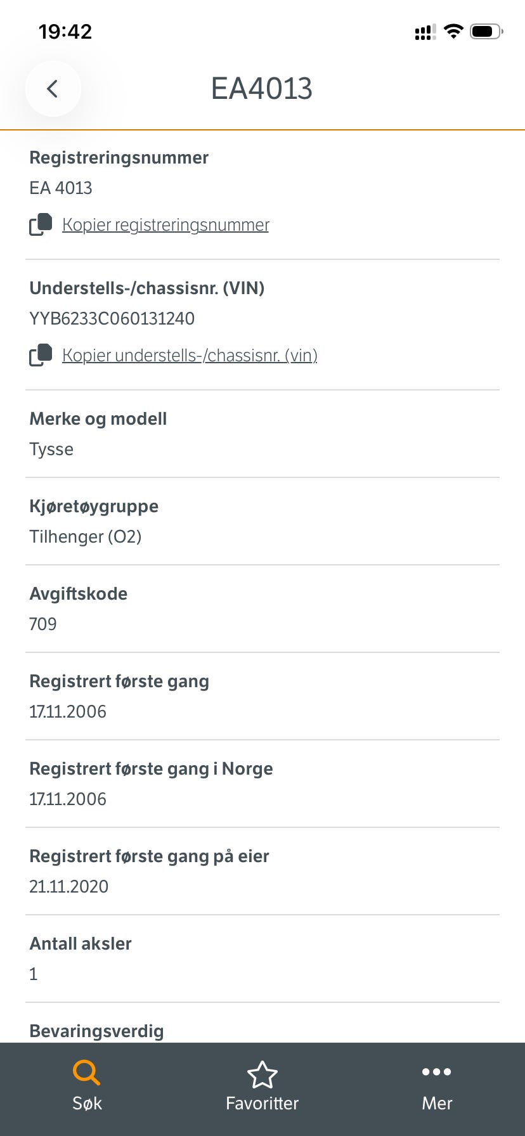Screen dimensions: 525x1136
Task: Tap the battery status icon
Action: pos(486,31)
